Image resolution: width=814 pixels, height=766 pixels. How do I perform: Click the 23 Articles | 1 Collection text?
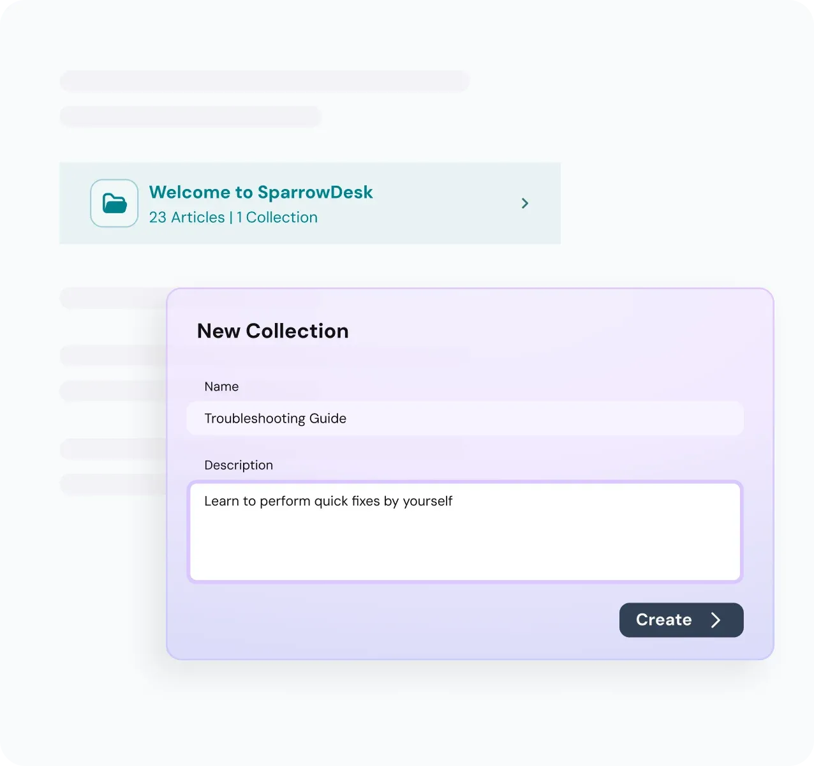point(233,217)
